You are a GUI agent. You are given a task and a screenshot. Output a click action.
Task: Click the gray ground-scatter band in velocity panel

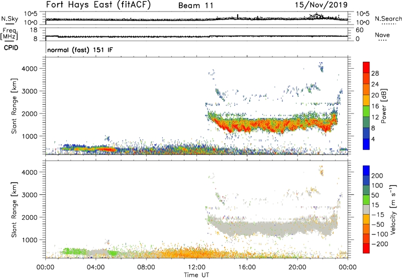click(272, 227)
